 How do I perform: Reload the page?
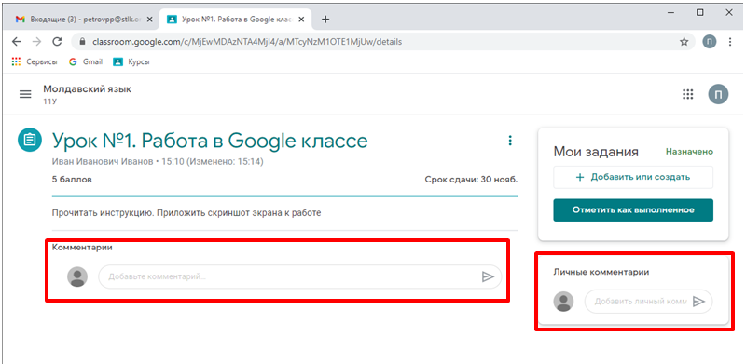[57, 42]
